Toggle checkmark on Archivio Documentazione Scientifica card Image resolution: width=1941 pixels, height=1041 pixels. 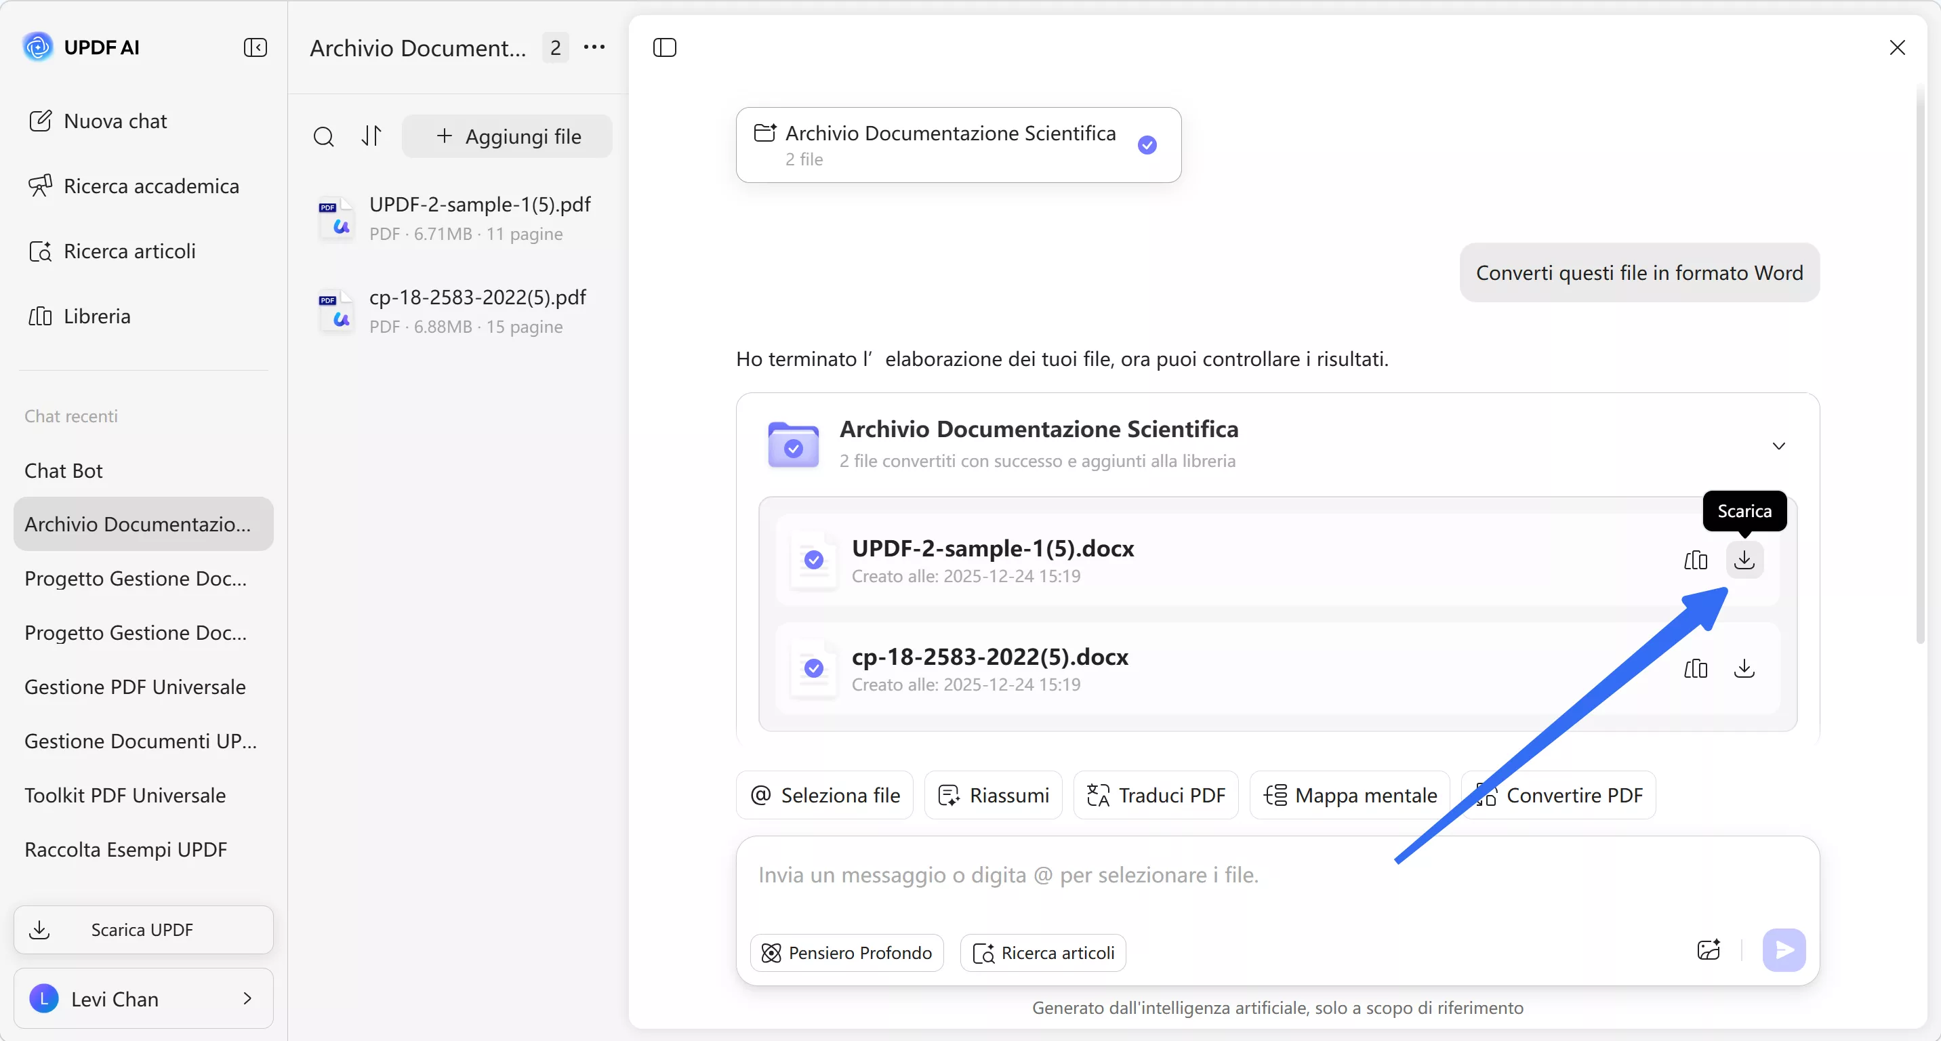pos(1147,144)
